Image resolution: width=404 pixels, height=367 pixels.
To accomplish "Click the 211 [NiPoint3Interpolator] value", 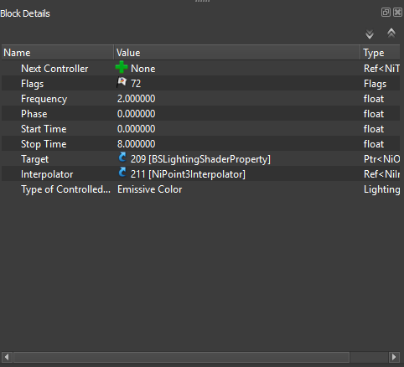I will point(188,174).
